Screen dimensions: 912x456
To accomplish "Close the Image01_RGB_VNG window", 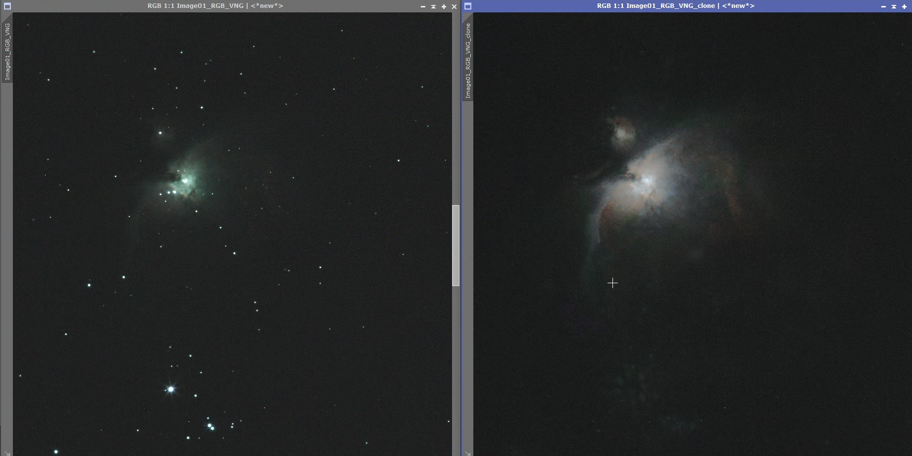I will [x=454, y=6].
